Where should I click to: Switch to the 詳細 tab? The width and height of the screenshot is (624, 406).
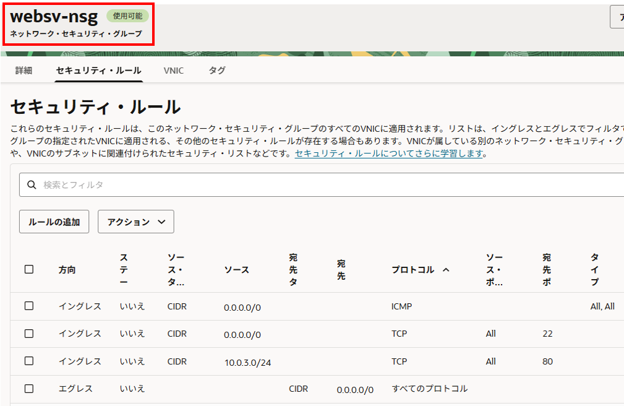click(24, 71)
